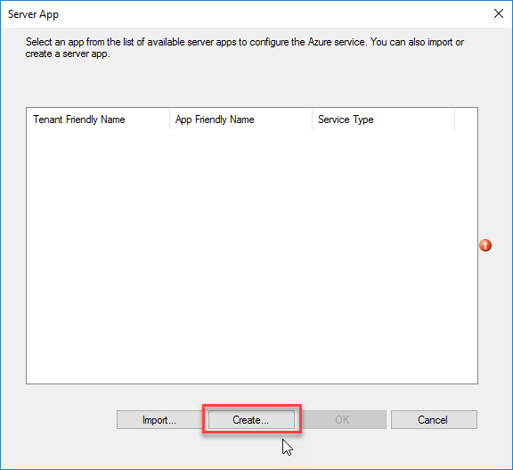Select divider between Tenant and App columns

click(169, 120)
